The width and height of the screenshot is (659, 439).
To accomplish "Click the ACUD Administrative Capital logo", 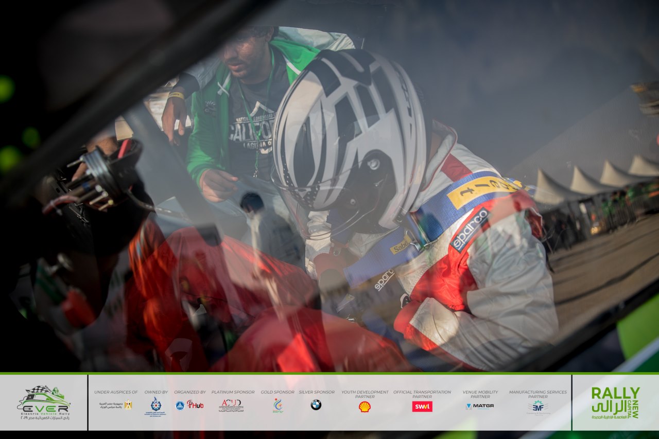I will click(x=231, y=405).
